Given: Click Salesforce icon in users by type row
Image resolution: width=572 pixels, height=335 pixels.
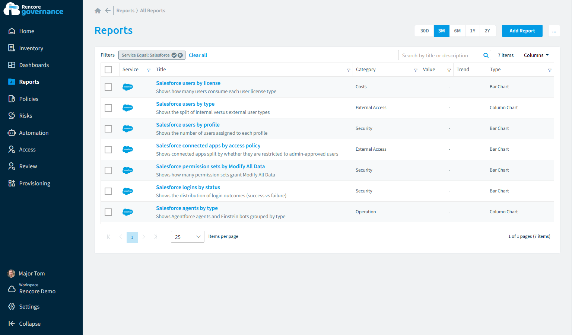Looking at the screenshot, I should [128, 108].
